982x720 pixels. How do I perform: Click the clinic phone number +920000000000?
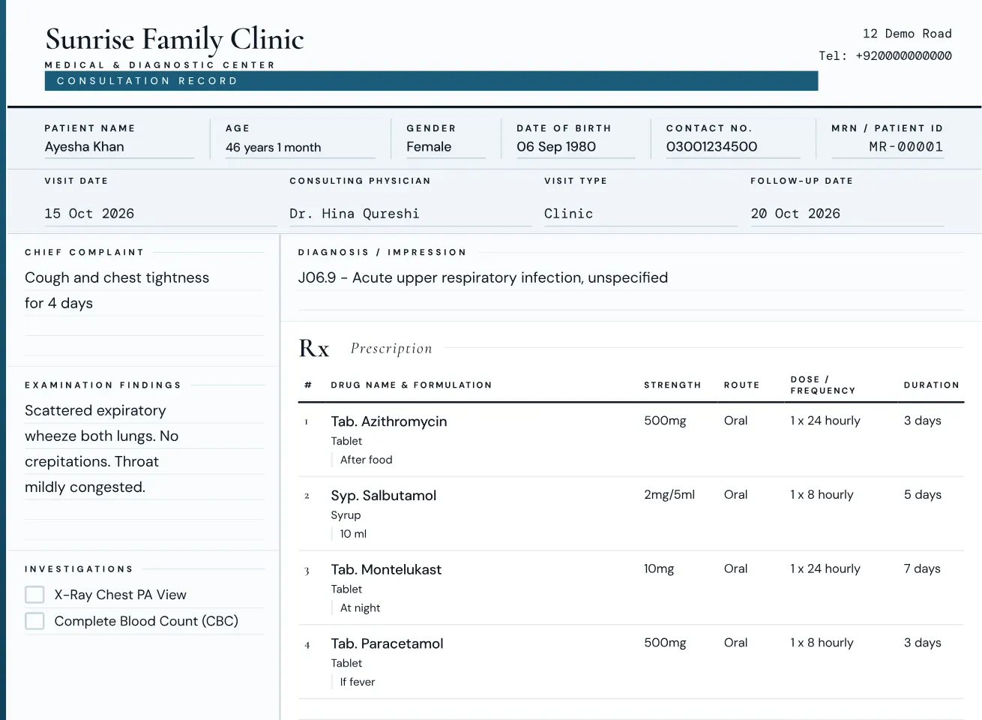903,56
